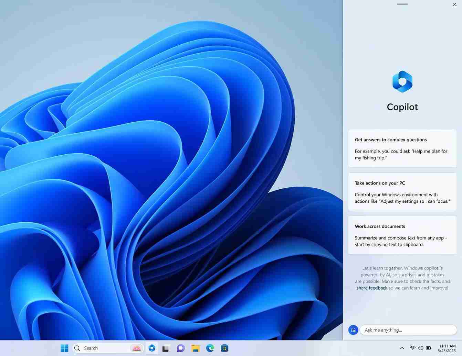The width and height of the screenshot is (462, 356).
Task: Click the Windows Start button
Action: point(64,348)
